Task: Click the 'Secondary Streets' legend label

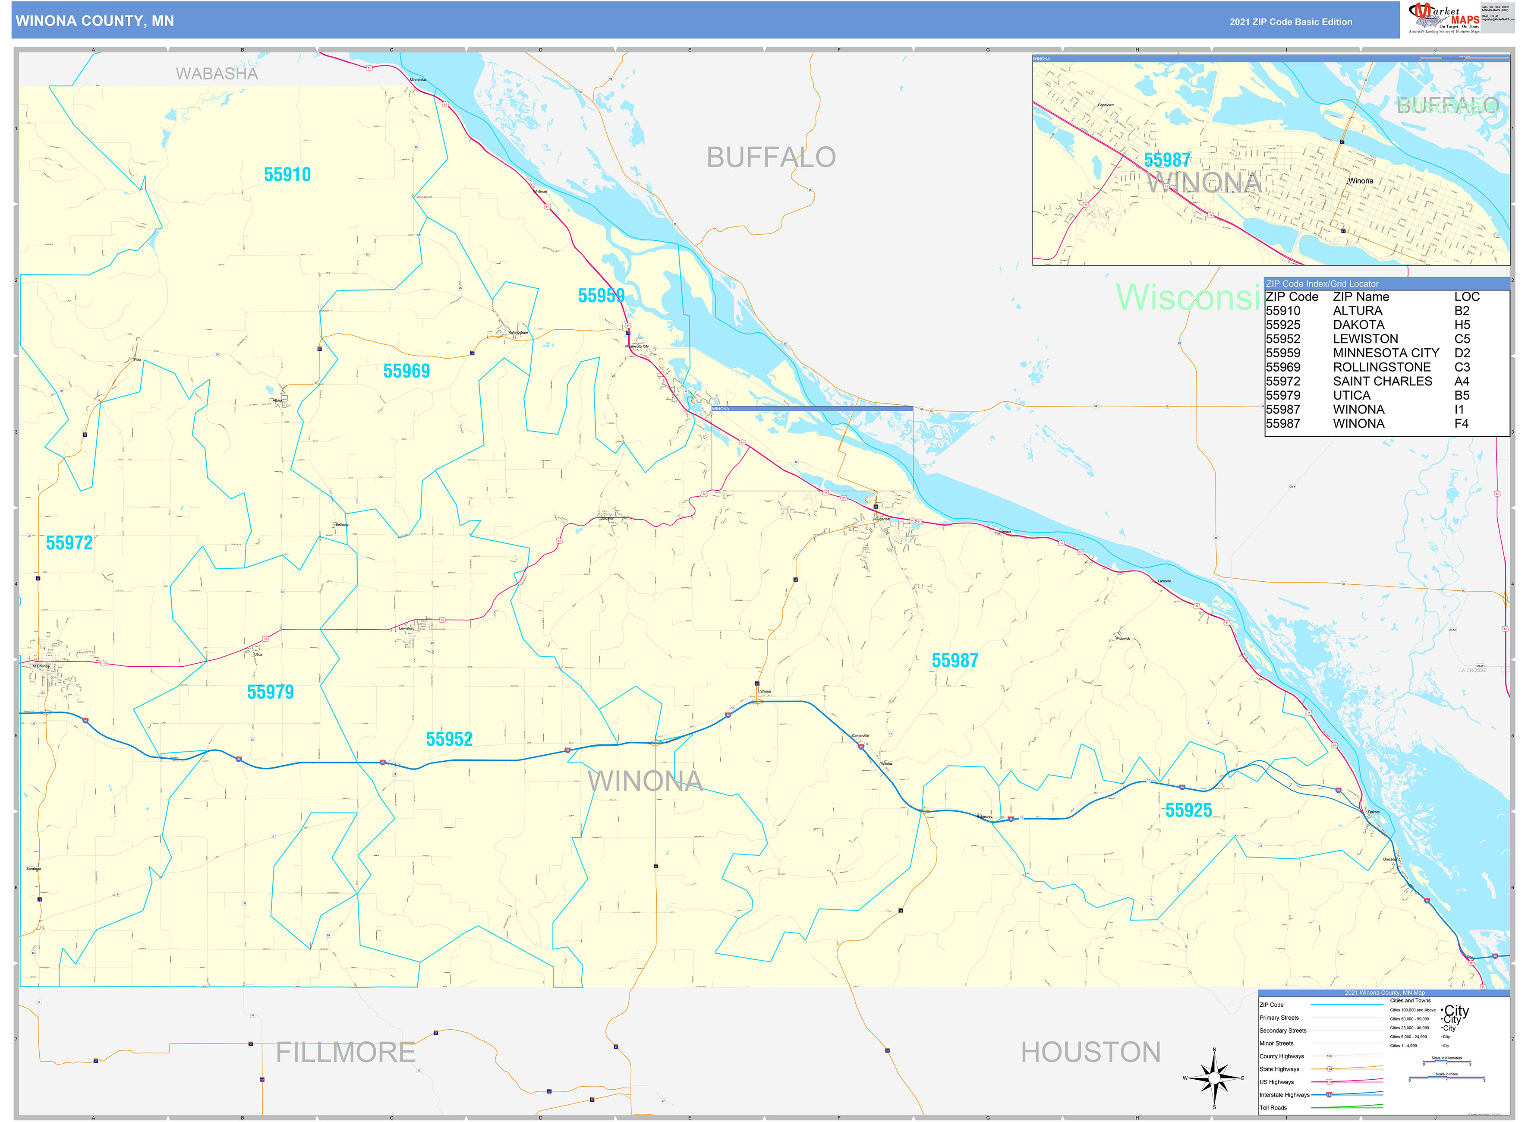Action: (x=1283, y=1031)
